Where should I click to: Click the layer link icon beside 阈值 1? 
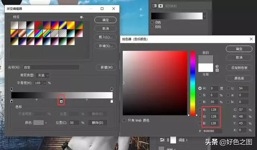point(168,140)
